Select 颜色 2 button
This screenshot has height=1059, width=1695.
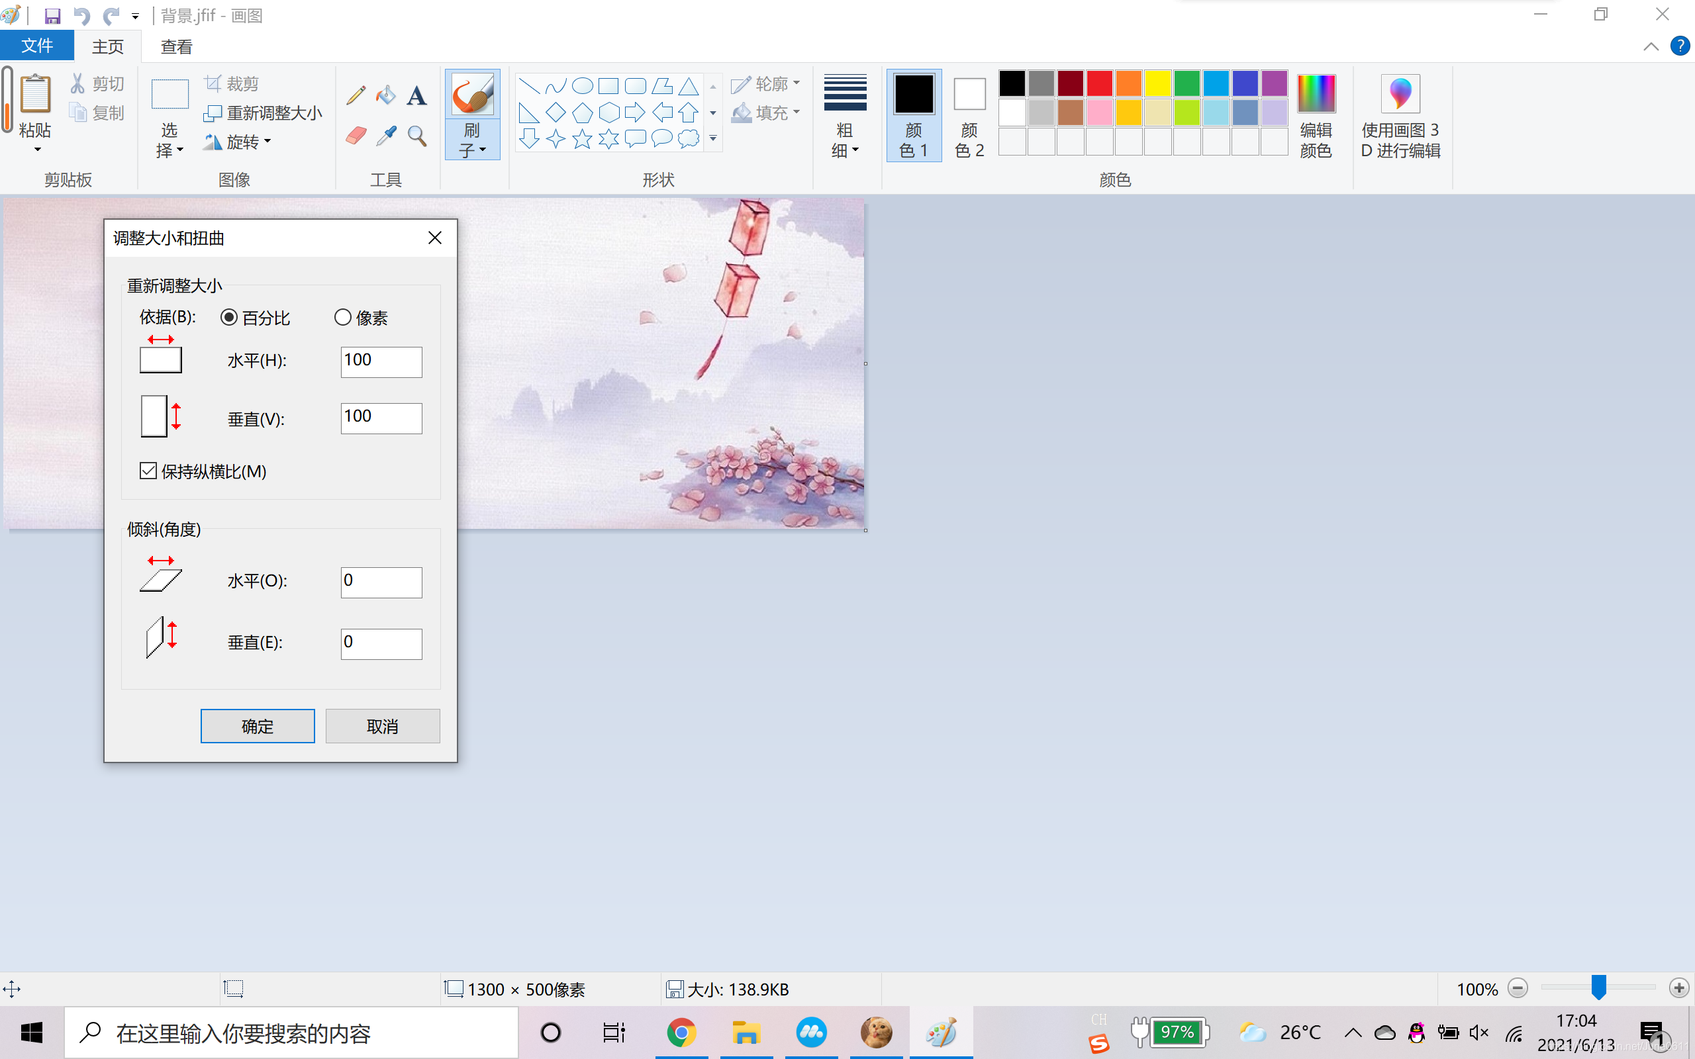tap(969, 116)
